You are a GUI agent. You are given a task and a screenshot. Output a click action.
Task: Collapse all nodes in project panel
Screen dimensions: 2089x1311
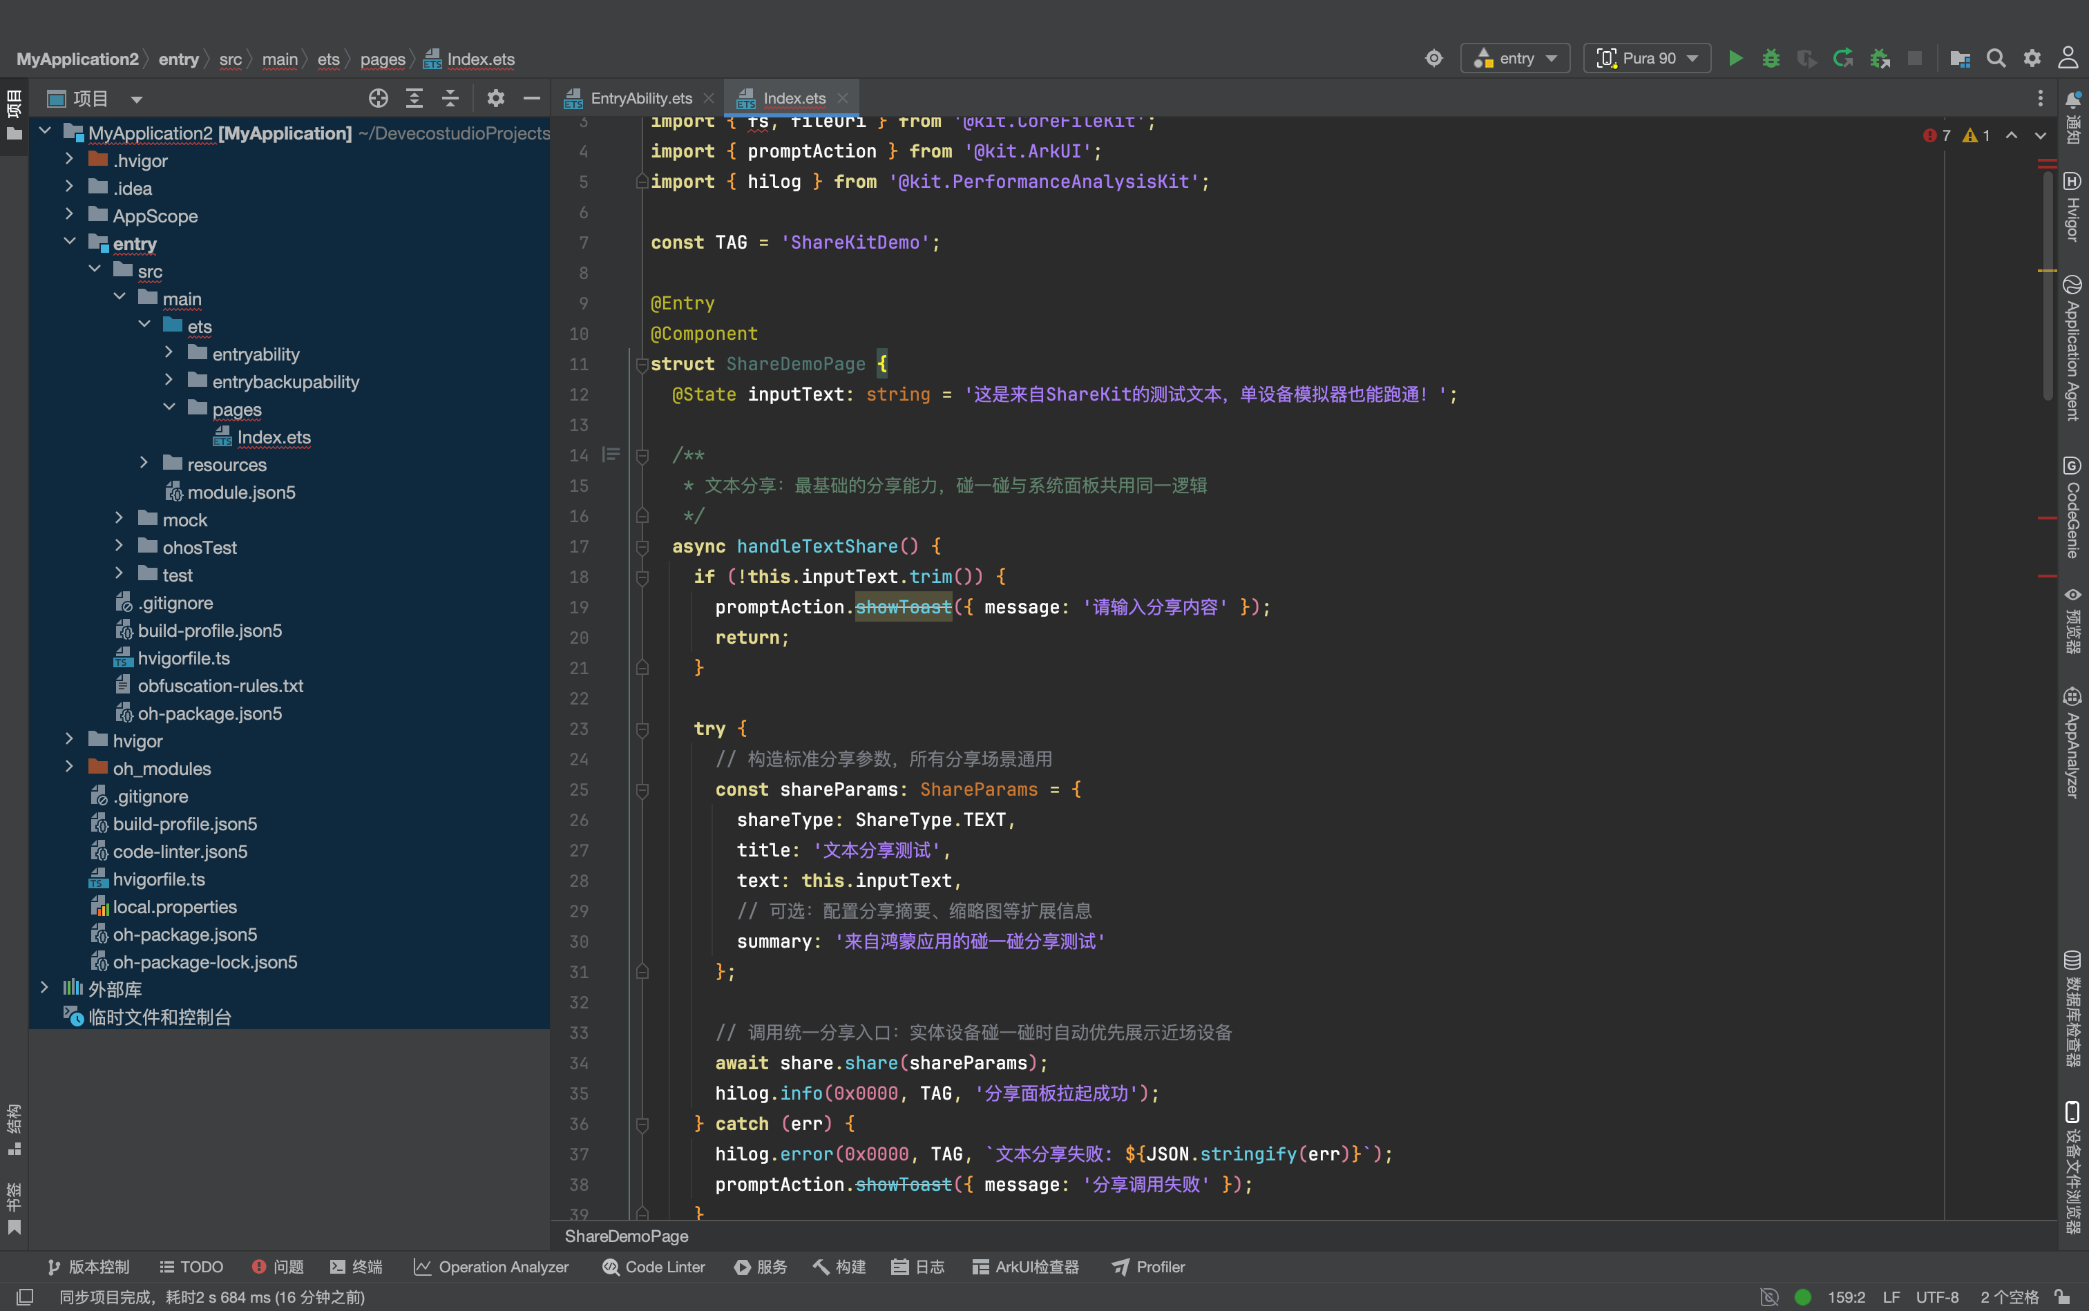450,98
